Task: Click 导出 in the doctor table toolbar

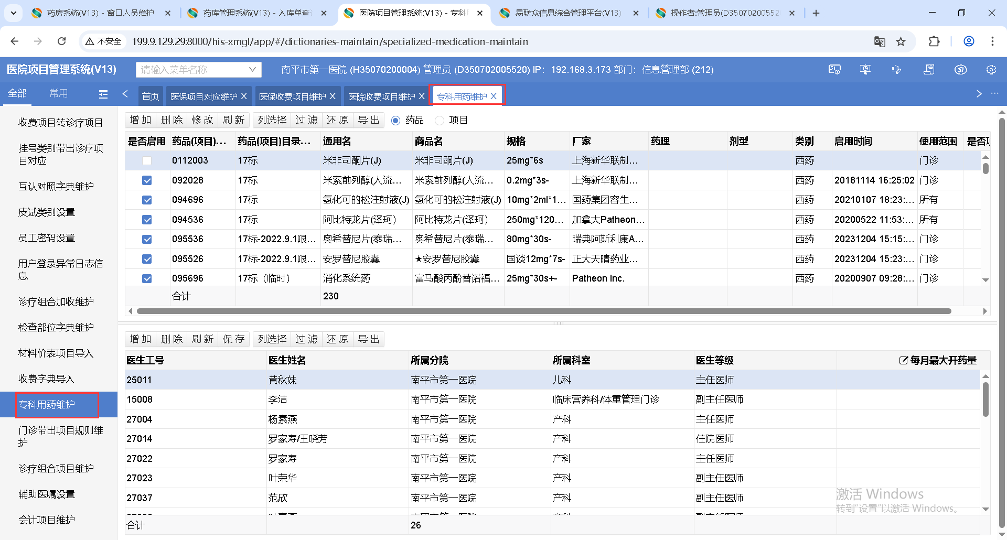Action: [x=369, y=339]
